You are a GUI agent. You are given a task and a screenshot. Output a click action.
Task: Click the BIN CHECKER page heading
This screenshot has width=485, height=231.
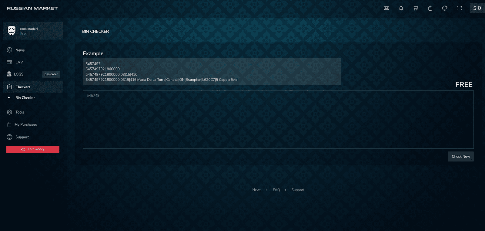(95, 32)
